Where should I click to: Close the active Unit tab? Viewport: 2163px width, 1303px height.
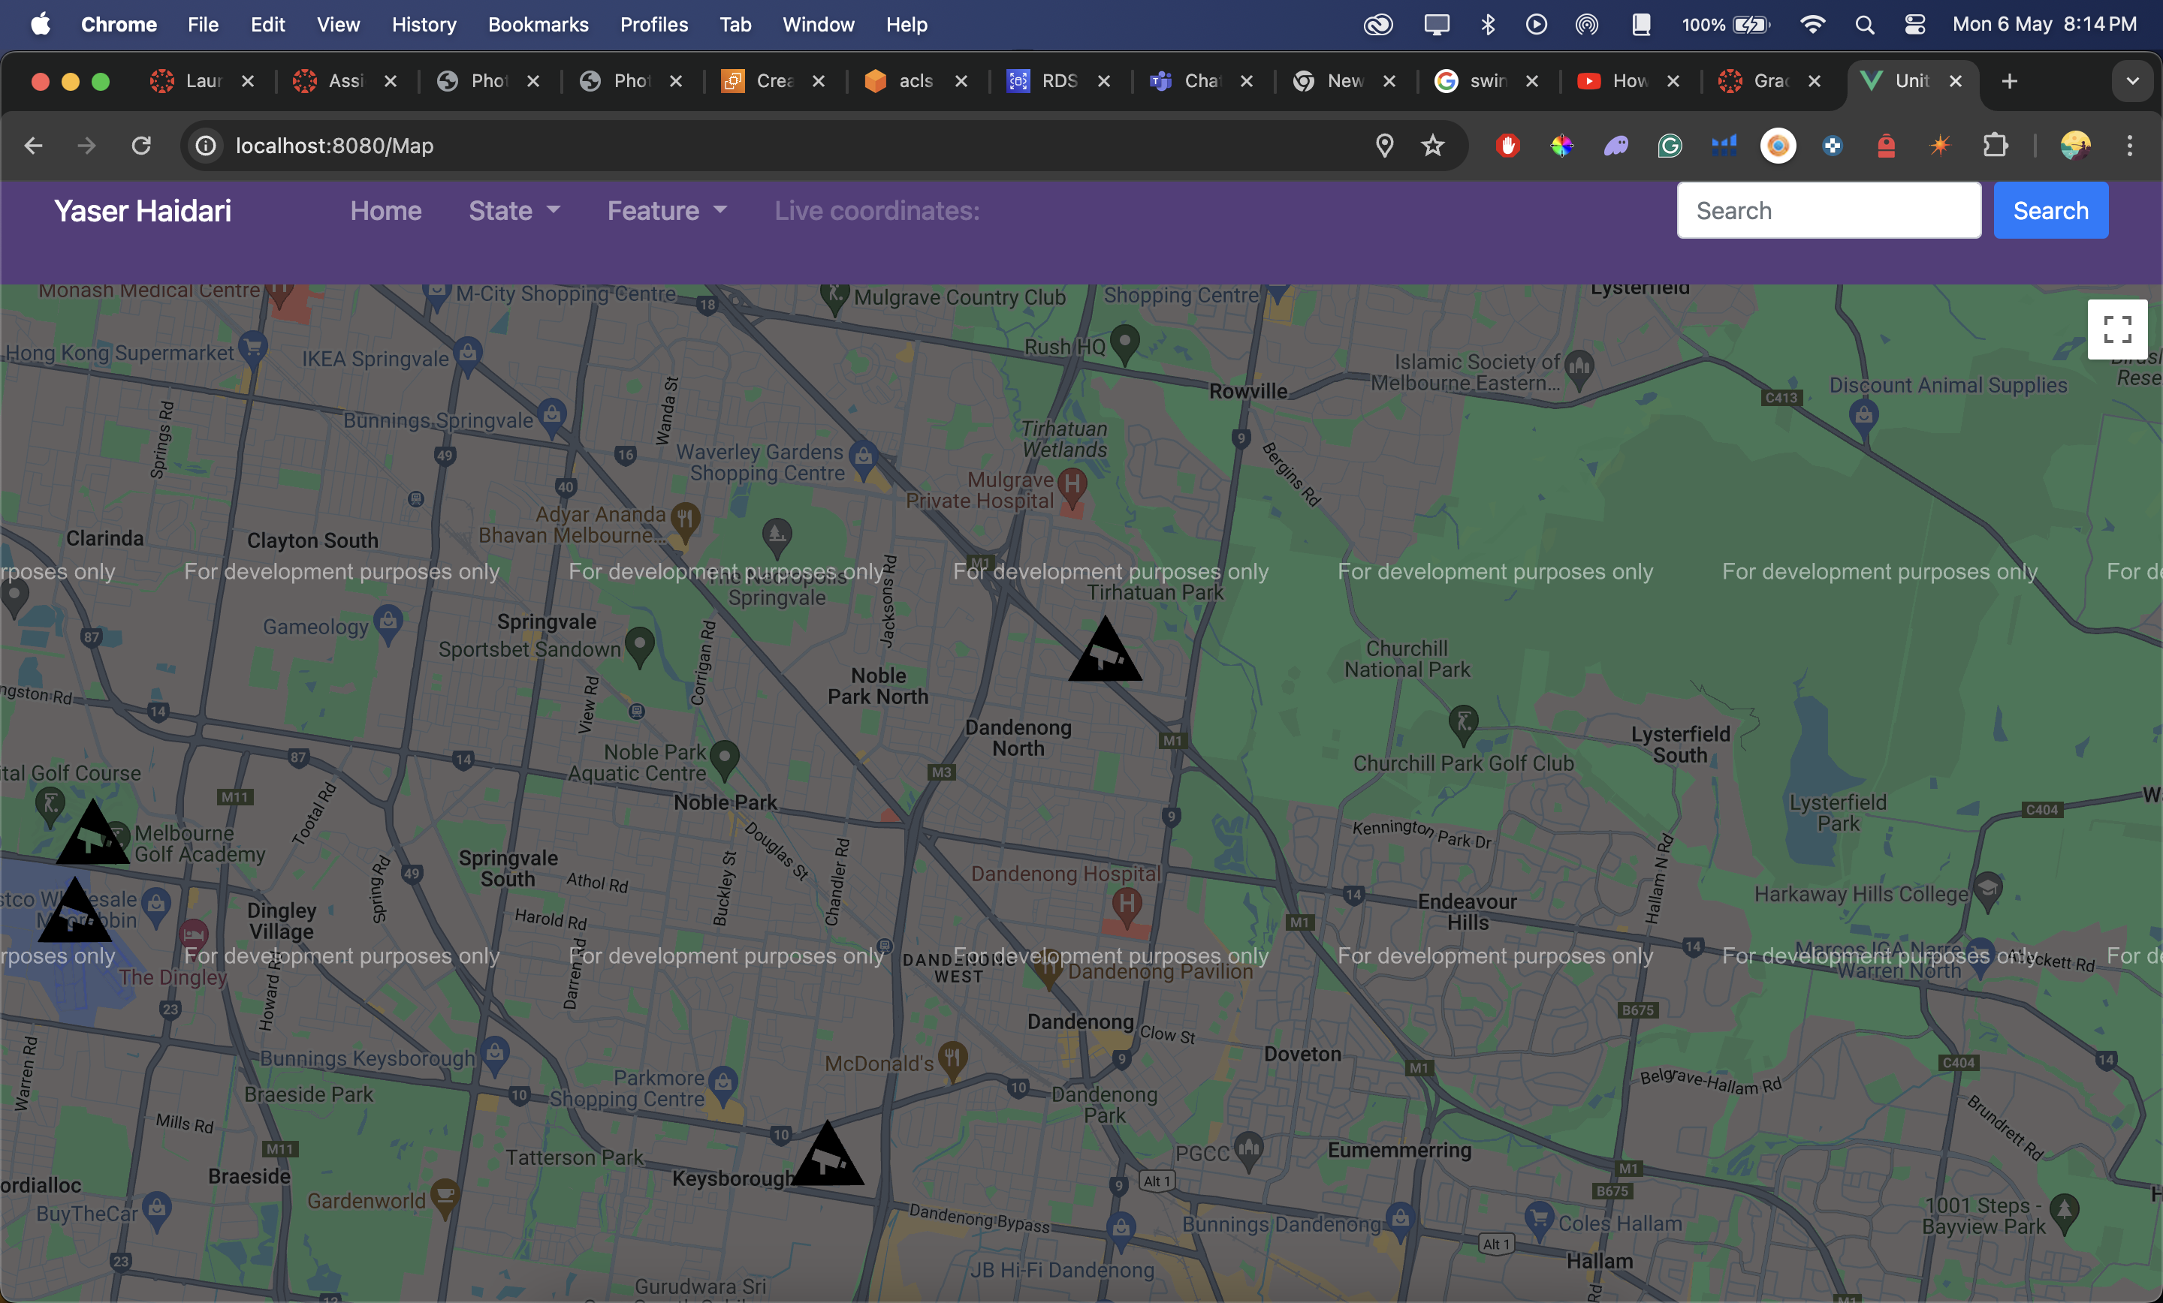[x=1956, y=82]
